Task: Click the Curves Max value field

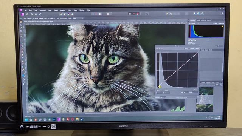Action: pos(195,92)
